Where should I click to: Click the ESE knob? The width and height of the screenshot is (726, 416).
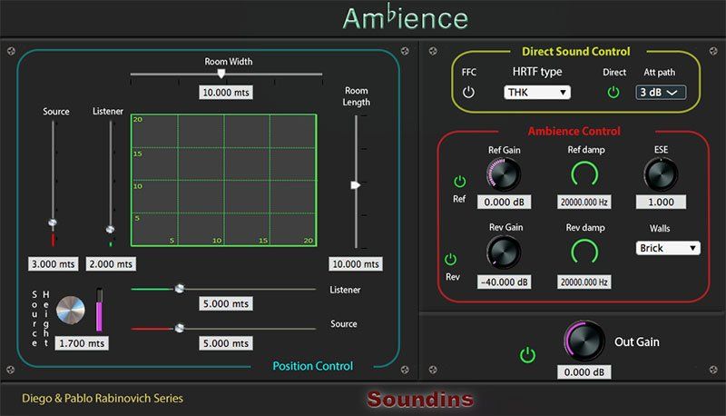661,174
